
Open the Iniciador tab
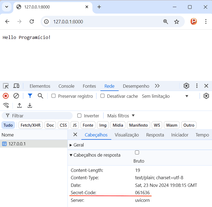[x=180, y=135]
